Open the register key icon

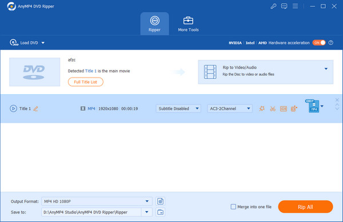[273, 6]
